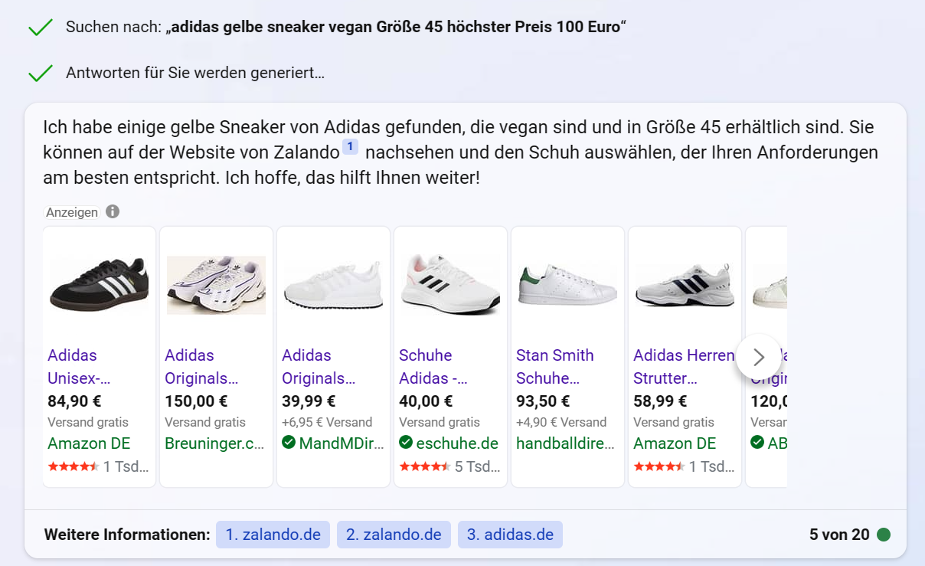Image resolution: width=925 pixels, height=566 pixels.
Task: Open the adidas.de source chip
Action: tap(510, 534)
